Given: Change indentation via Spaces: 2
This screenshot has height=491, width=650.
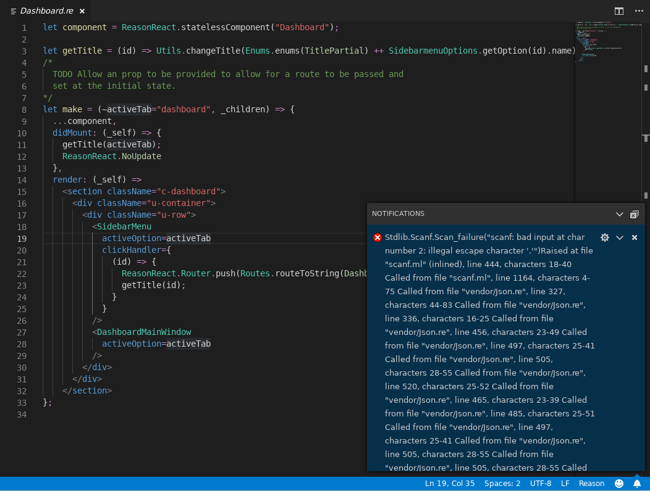Looking at the screenshot, I should [502, 484].
